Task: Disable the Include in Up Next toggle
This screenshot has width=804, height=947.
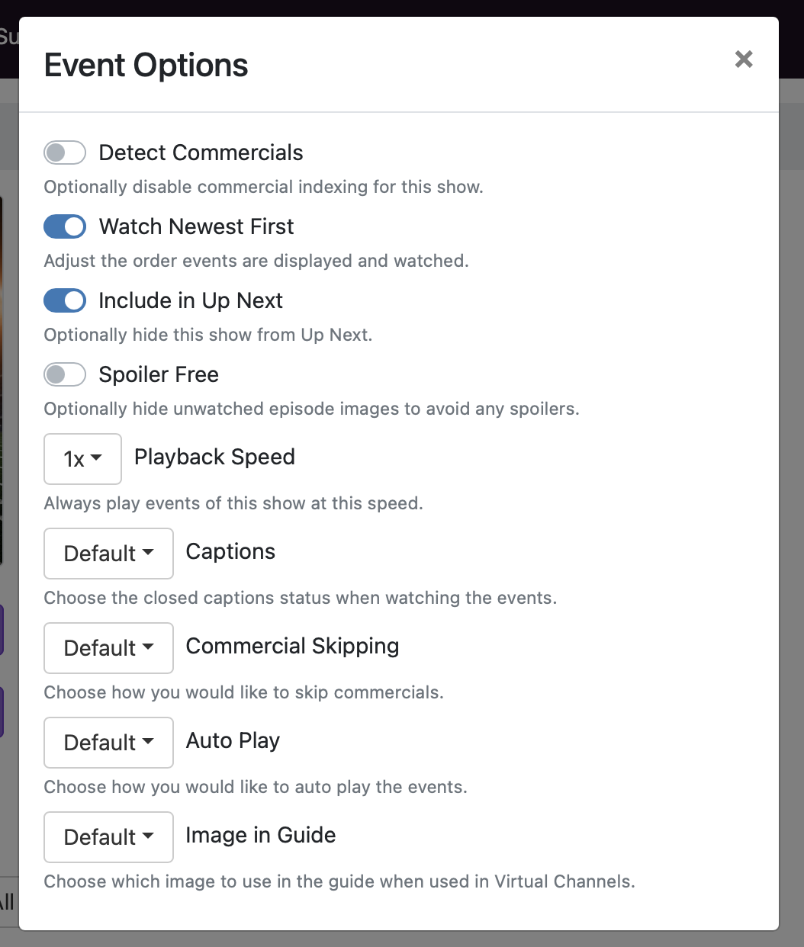Action: click(65, 300)
